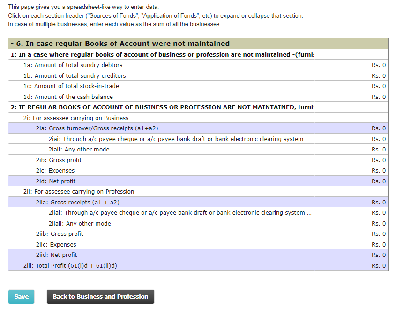
Task: Click the Total Profit (61(i)d + 61(ii)d) row
Action: (351, 265)
